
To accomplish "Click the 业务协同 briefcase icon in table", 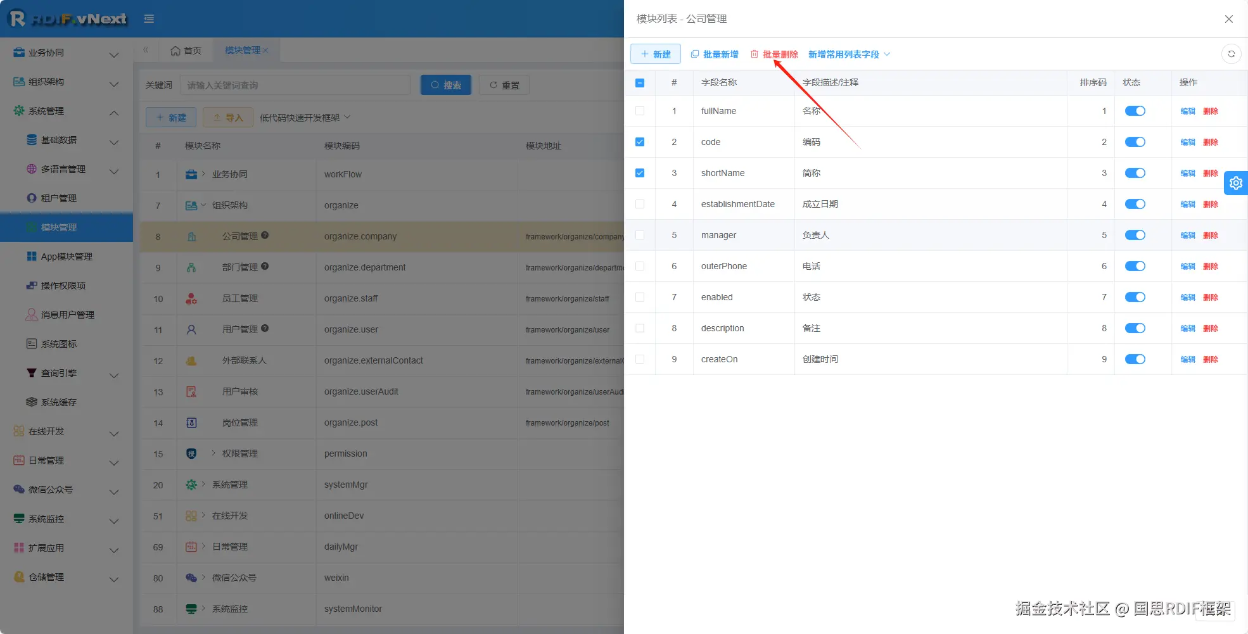I will click(191, 174).
